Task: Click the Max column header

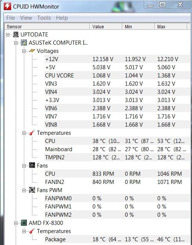Action: (171, 26)
